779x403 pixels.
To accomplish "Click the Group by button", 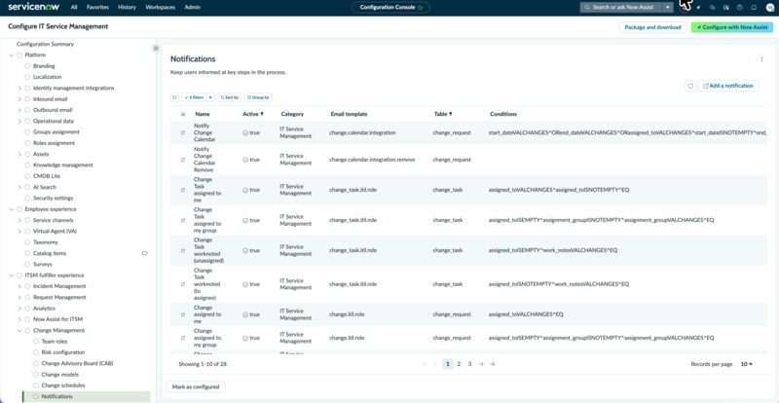I will [x=258, y=98].
